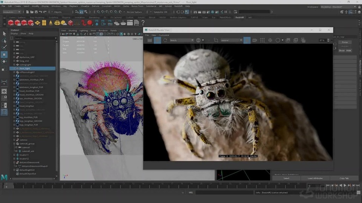Click the sun and sky shelf icon
Image resolution: width=362 pixels, height=203 pixels.
point(64,23)
